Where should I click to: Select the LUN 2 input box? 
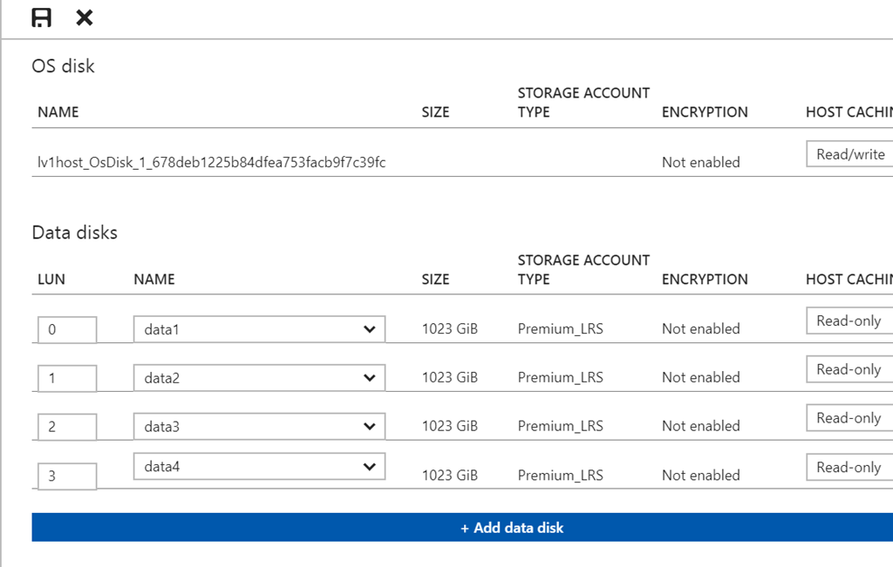tap(67, 428)
